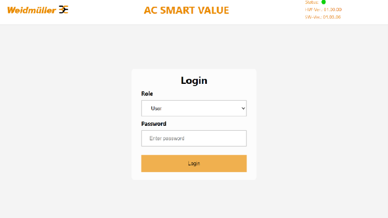The width and height of the screenshot is (388, 218).
Task: Click the green status indicator dot
Action: [323, 2]
